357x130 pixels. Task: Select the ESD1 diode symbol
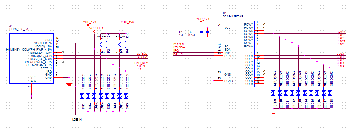pos(82,96)
